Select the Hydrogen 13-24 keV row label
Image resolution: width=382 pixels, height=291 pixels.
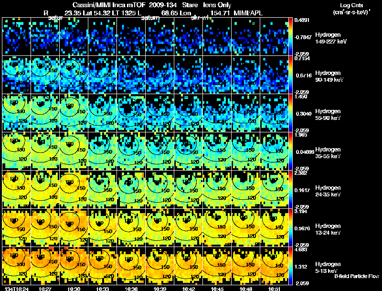tap(328, 229)
